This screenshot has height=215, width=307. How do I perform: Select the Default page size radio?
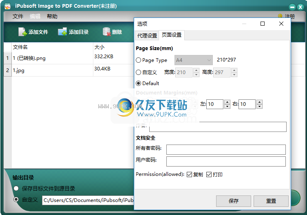point(139,83)
